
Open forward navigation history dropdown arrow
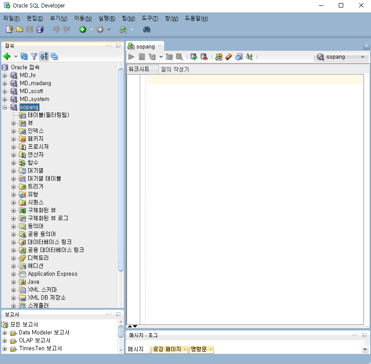pyautogui.click(x=109, y=30)
